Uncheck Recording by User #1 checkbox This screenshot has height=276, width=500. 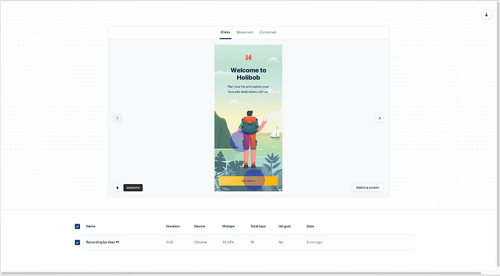pyautogui.click(x=77, y=242)
